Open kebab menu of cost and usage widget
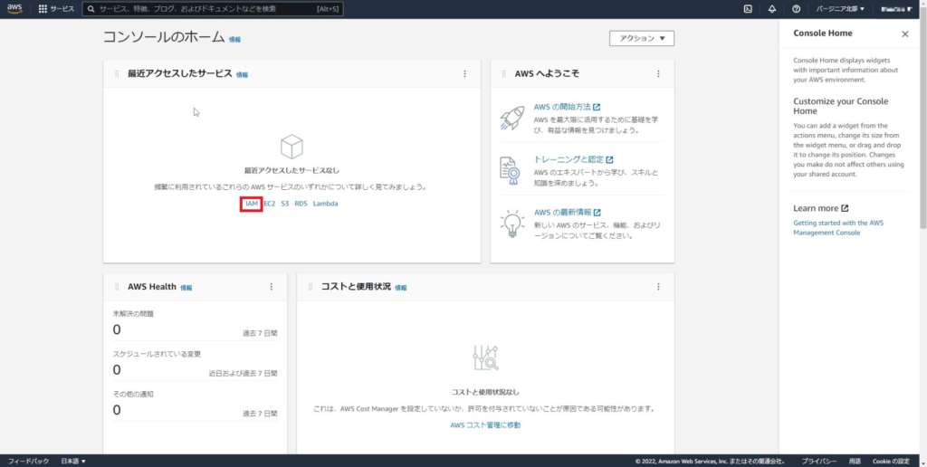Screen dimensions: 927x467 pyautogui.click(x=658, y=287)
